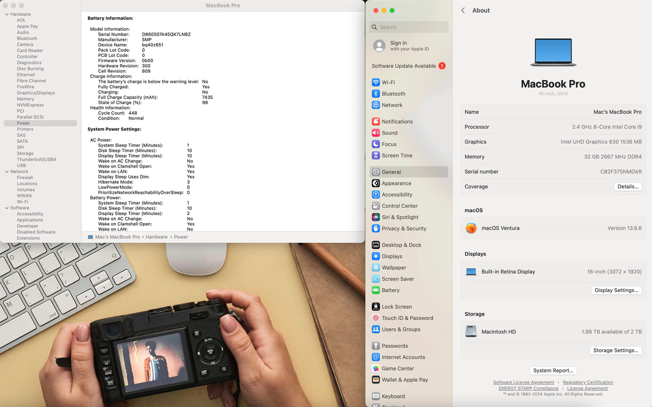Open the Focus moon icon
The width and height of the screenshot is (652, 407).
pos(375,144)
